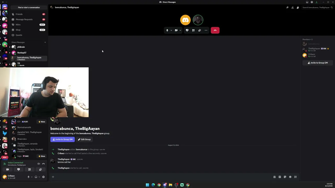Image resolution: width=335 pixels, height=188 pixels.
Task: Open sticker picker in message bar
Action: point(285,177)
